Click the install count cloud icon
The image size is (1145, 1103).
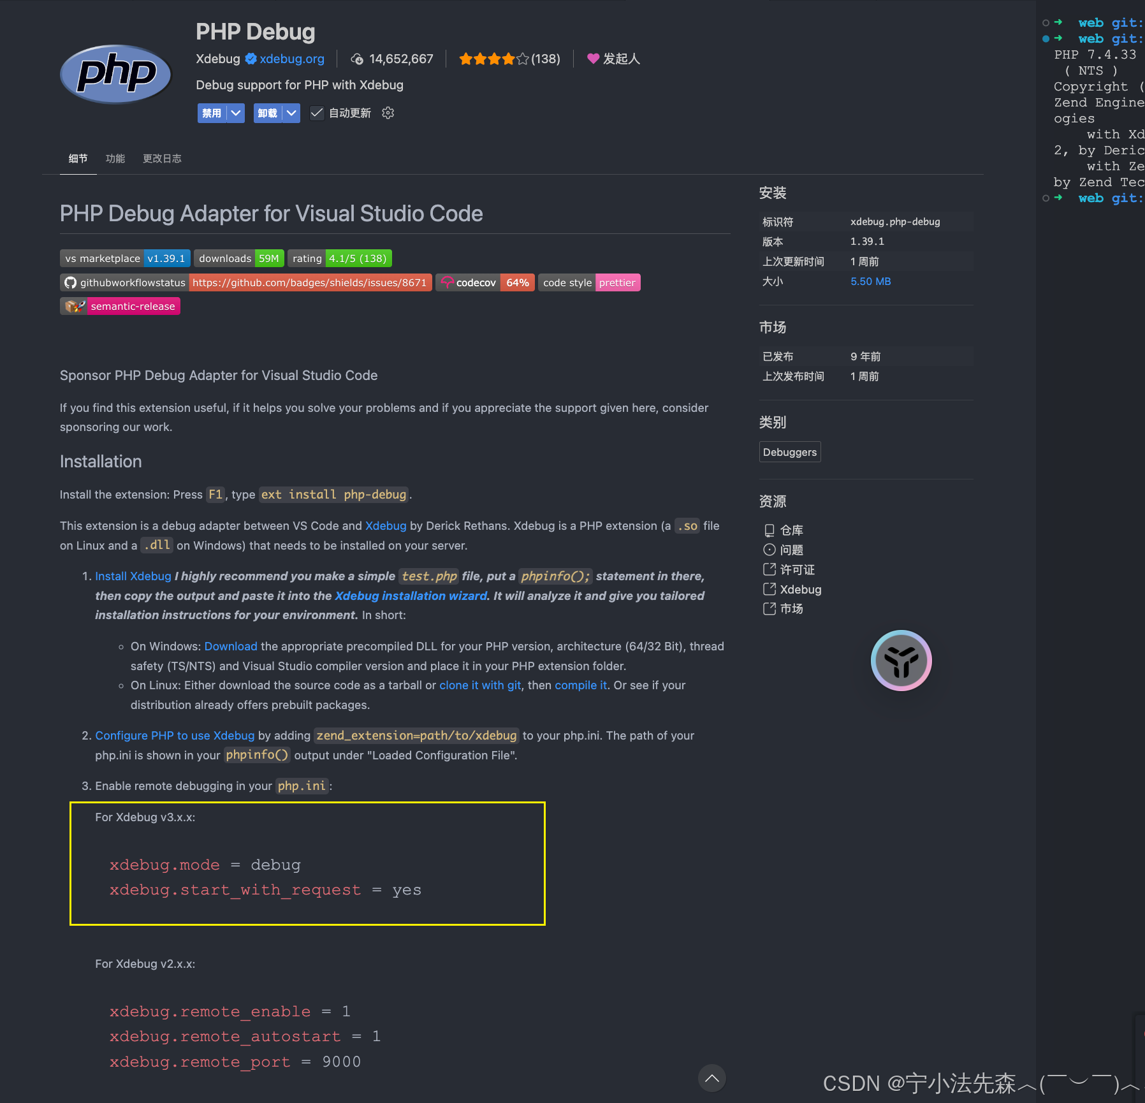click(357, 59)
